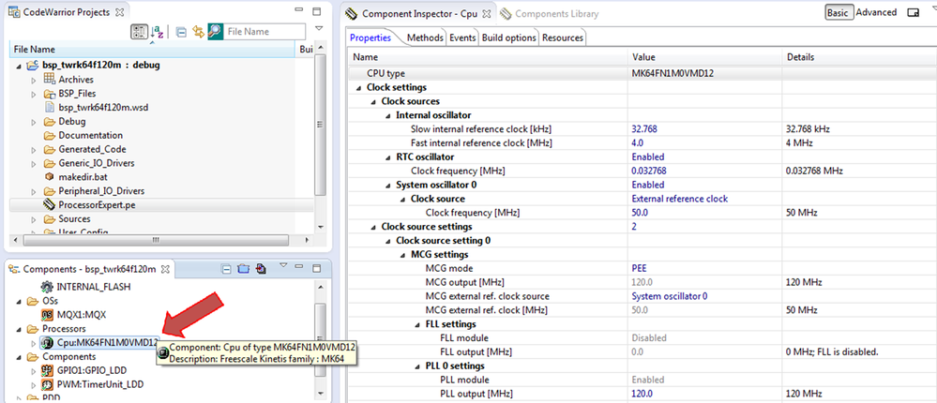937x403 pixels.
Task: Click File Name column header in projects
Action: (153, 50)
